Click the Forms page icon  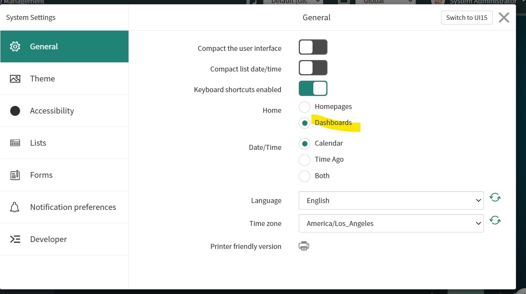coord(15,175)
